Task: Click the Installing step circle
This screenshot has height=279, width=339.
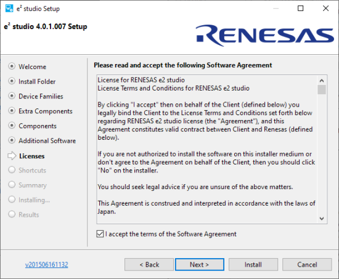Action: [12, 200]
